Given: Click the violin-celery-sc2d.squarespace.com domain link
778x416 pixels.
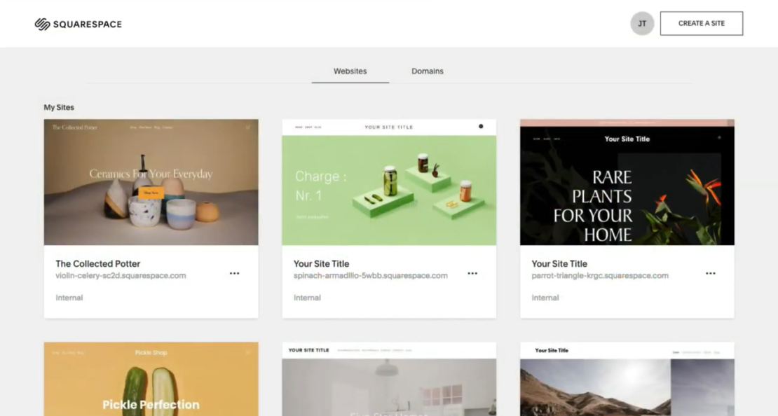Looking at the screenshot, I should 121,276.
